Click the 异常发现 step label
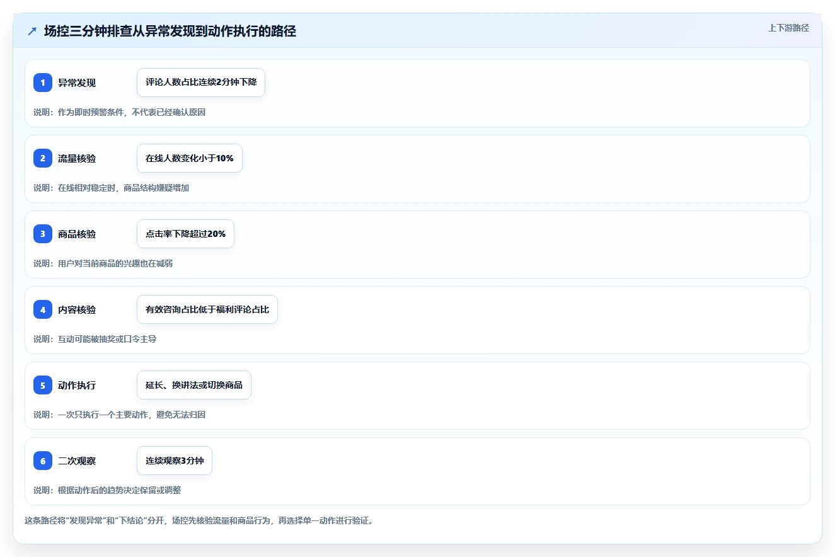Screen dimensions: 835x557 pyautogui.click(x=77, y=83)
